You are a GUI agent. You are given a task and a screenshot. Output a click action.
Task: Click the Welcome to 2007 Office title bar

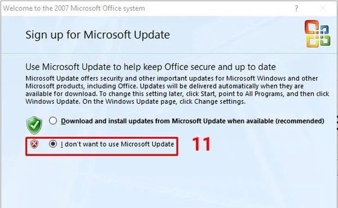[74, 8]
